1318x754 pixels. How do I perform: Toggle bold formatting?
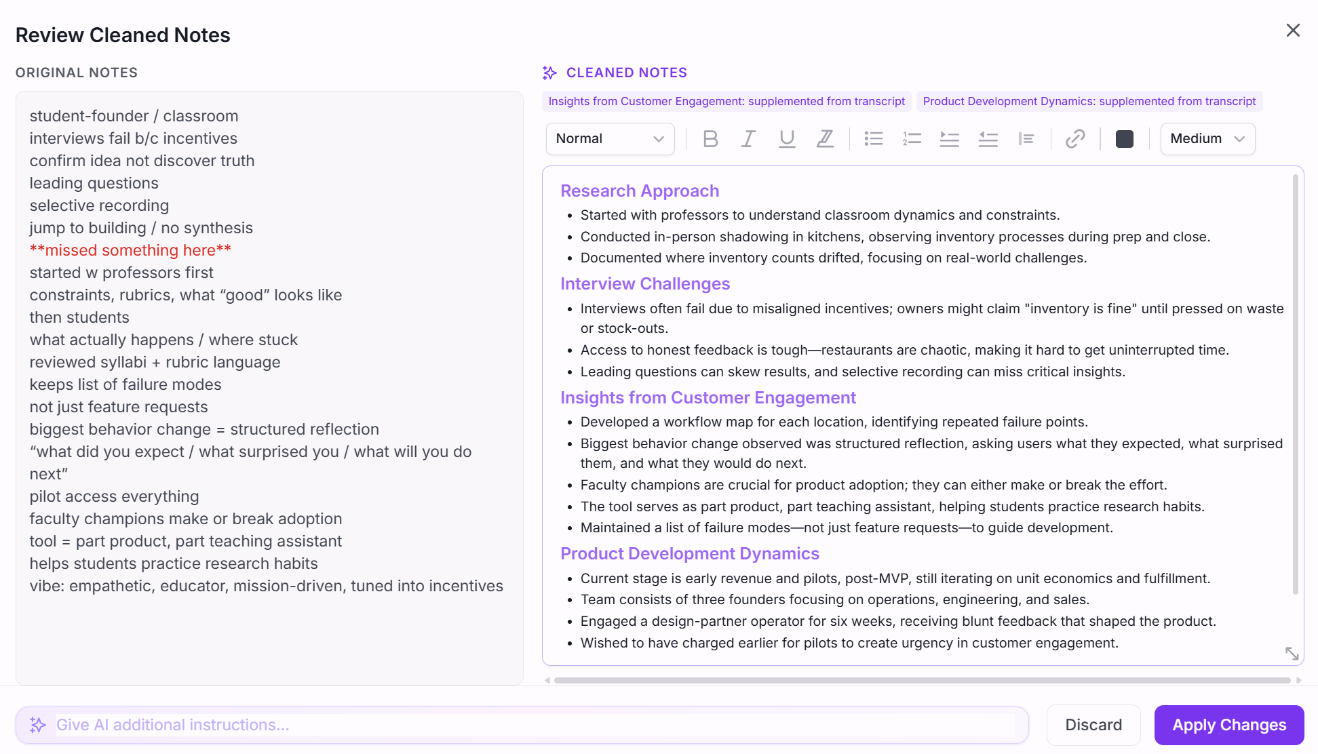710,139
